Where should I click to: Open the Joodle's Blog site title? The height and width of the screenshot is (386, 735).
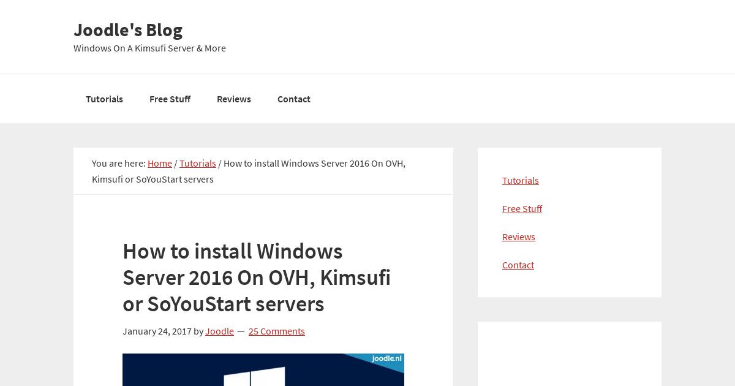pyautogui.click(x=128, y=29)
